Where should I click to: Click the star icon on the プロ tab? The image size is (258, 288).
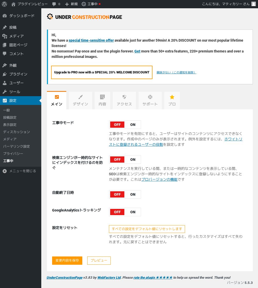click(172, 97)
